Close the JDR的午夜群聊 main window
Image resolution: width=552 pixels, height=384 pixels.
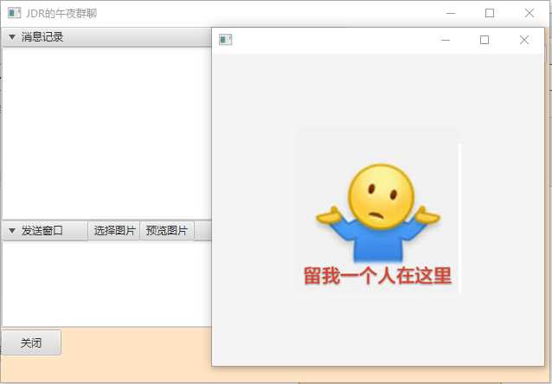click(x=530, y=13)
